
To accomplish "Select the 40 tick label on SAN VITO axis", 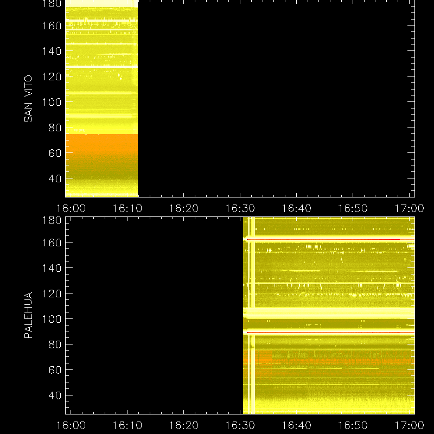I will (55, 178).
